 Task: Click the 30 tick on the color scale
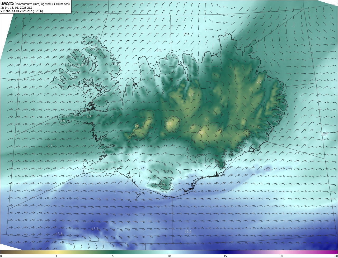pyautogui.click(x=281, y=256)
